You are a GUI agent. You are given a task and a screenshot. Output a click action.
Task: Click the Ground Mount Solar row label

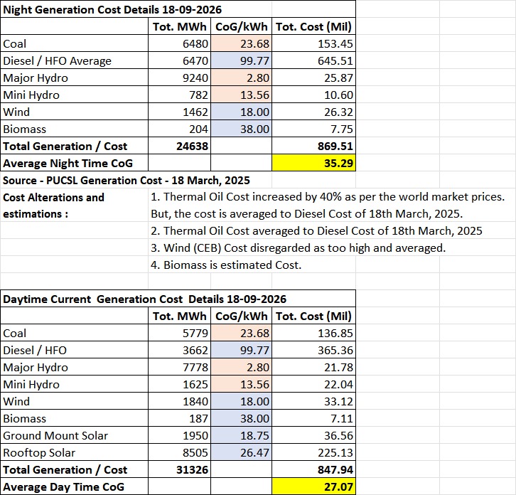[x=75, y=436]
